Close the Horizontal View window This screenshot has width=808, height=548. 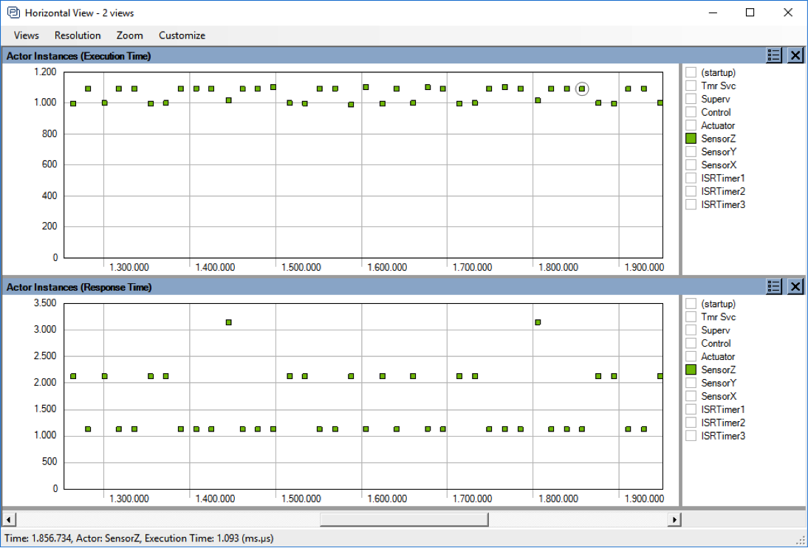pyautogui.click(x=788, y=13)
